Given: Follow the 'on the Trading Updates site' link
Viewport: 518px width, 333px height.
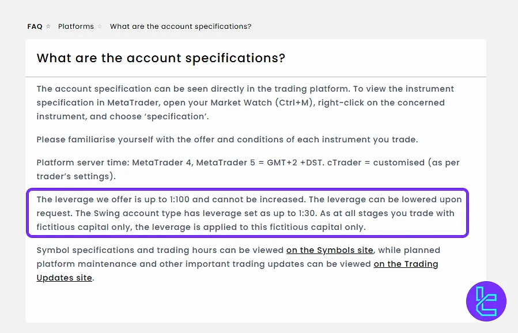Looking at the screenshot, I should (x=406, y=264).
